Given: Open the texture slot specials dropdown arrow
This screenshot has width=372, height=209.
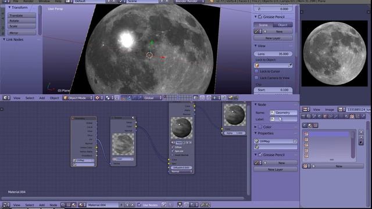Looking at the screenshot, I should (361, 142).
